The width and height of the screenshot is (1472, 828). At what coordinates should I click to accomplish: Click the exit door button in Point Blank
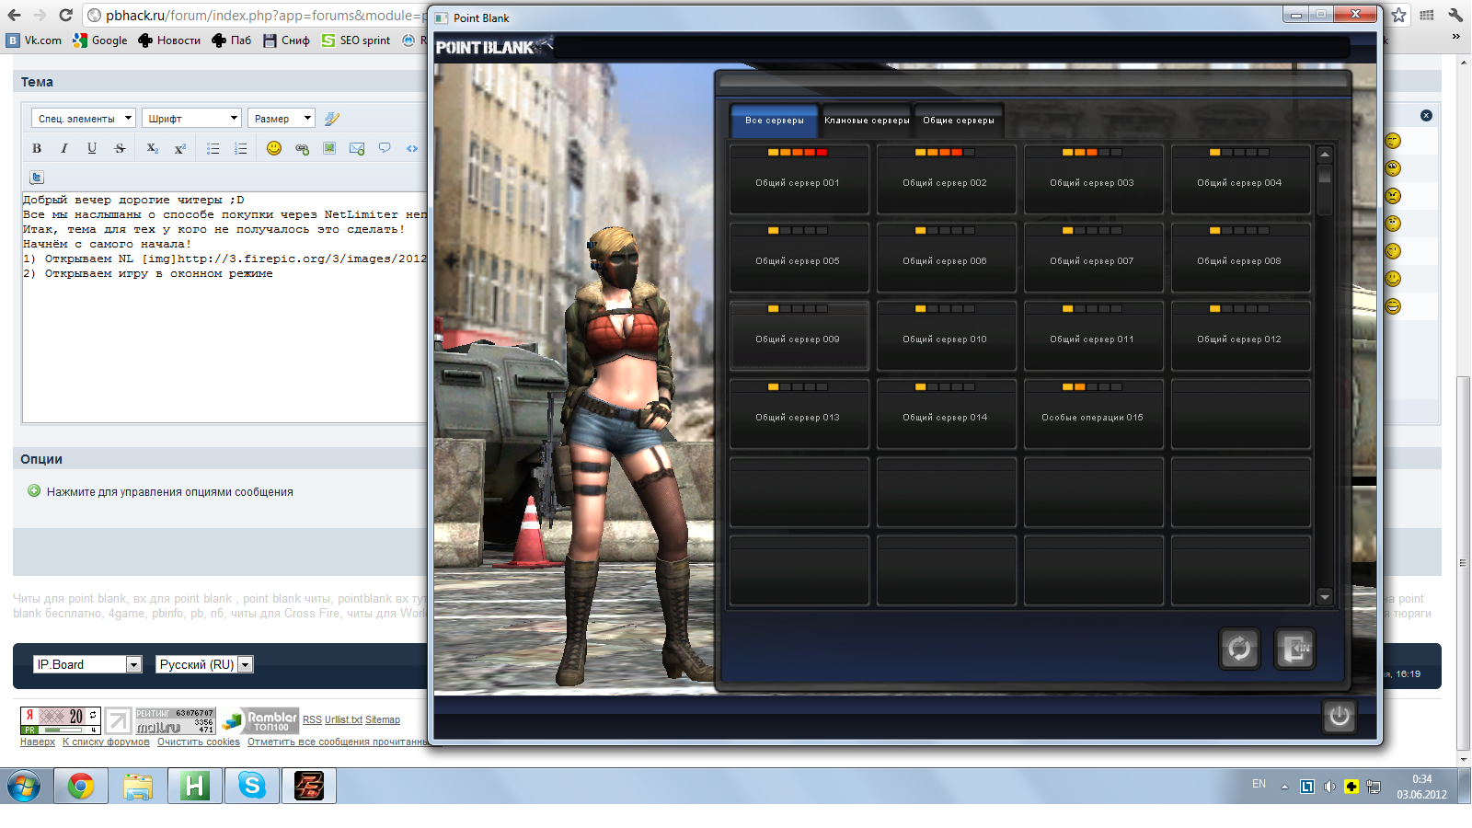tap(1294, 649)
